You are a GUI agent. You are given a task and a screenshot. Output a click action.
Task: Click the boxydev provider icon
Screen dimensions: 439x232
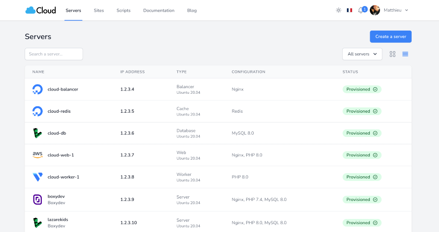(38, 200)
